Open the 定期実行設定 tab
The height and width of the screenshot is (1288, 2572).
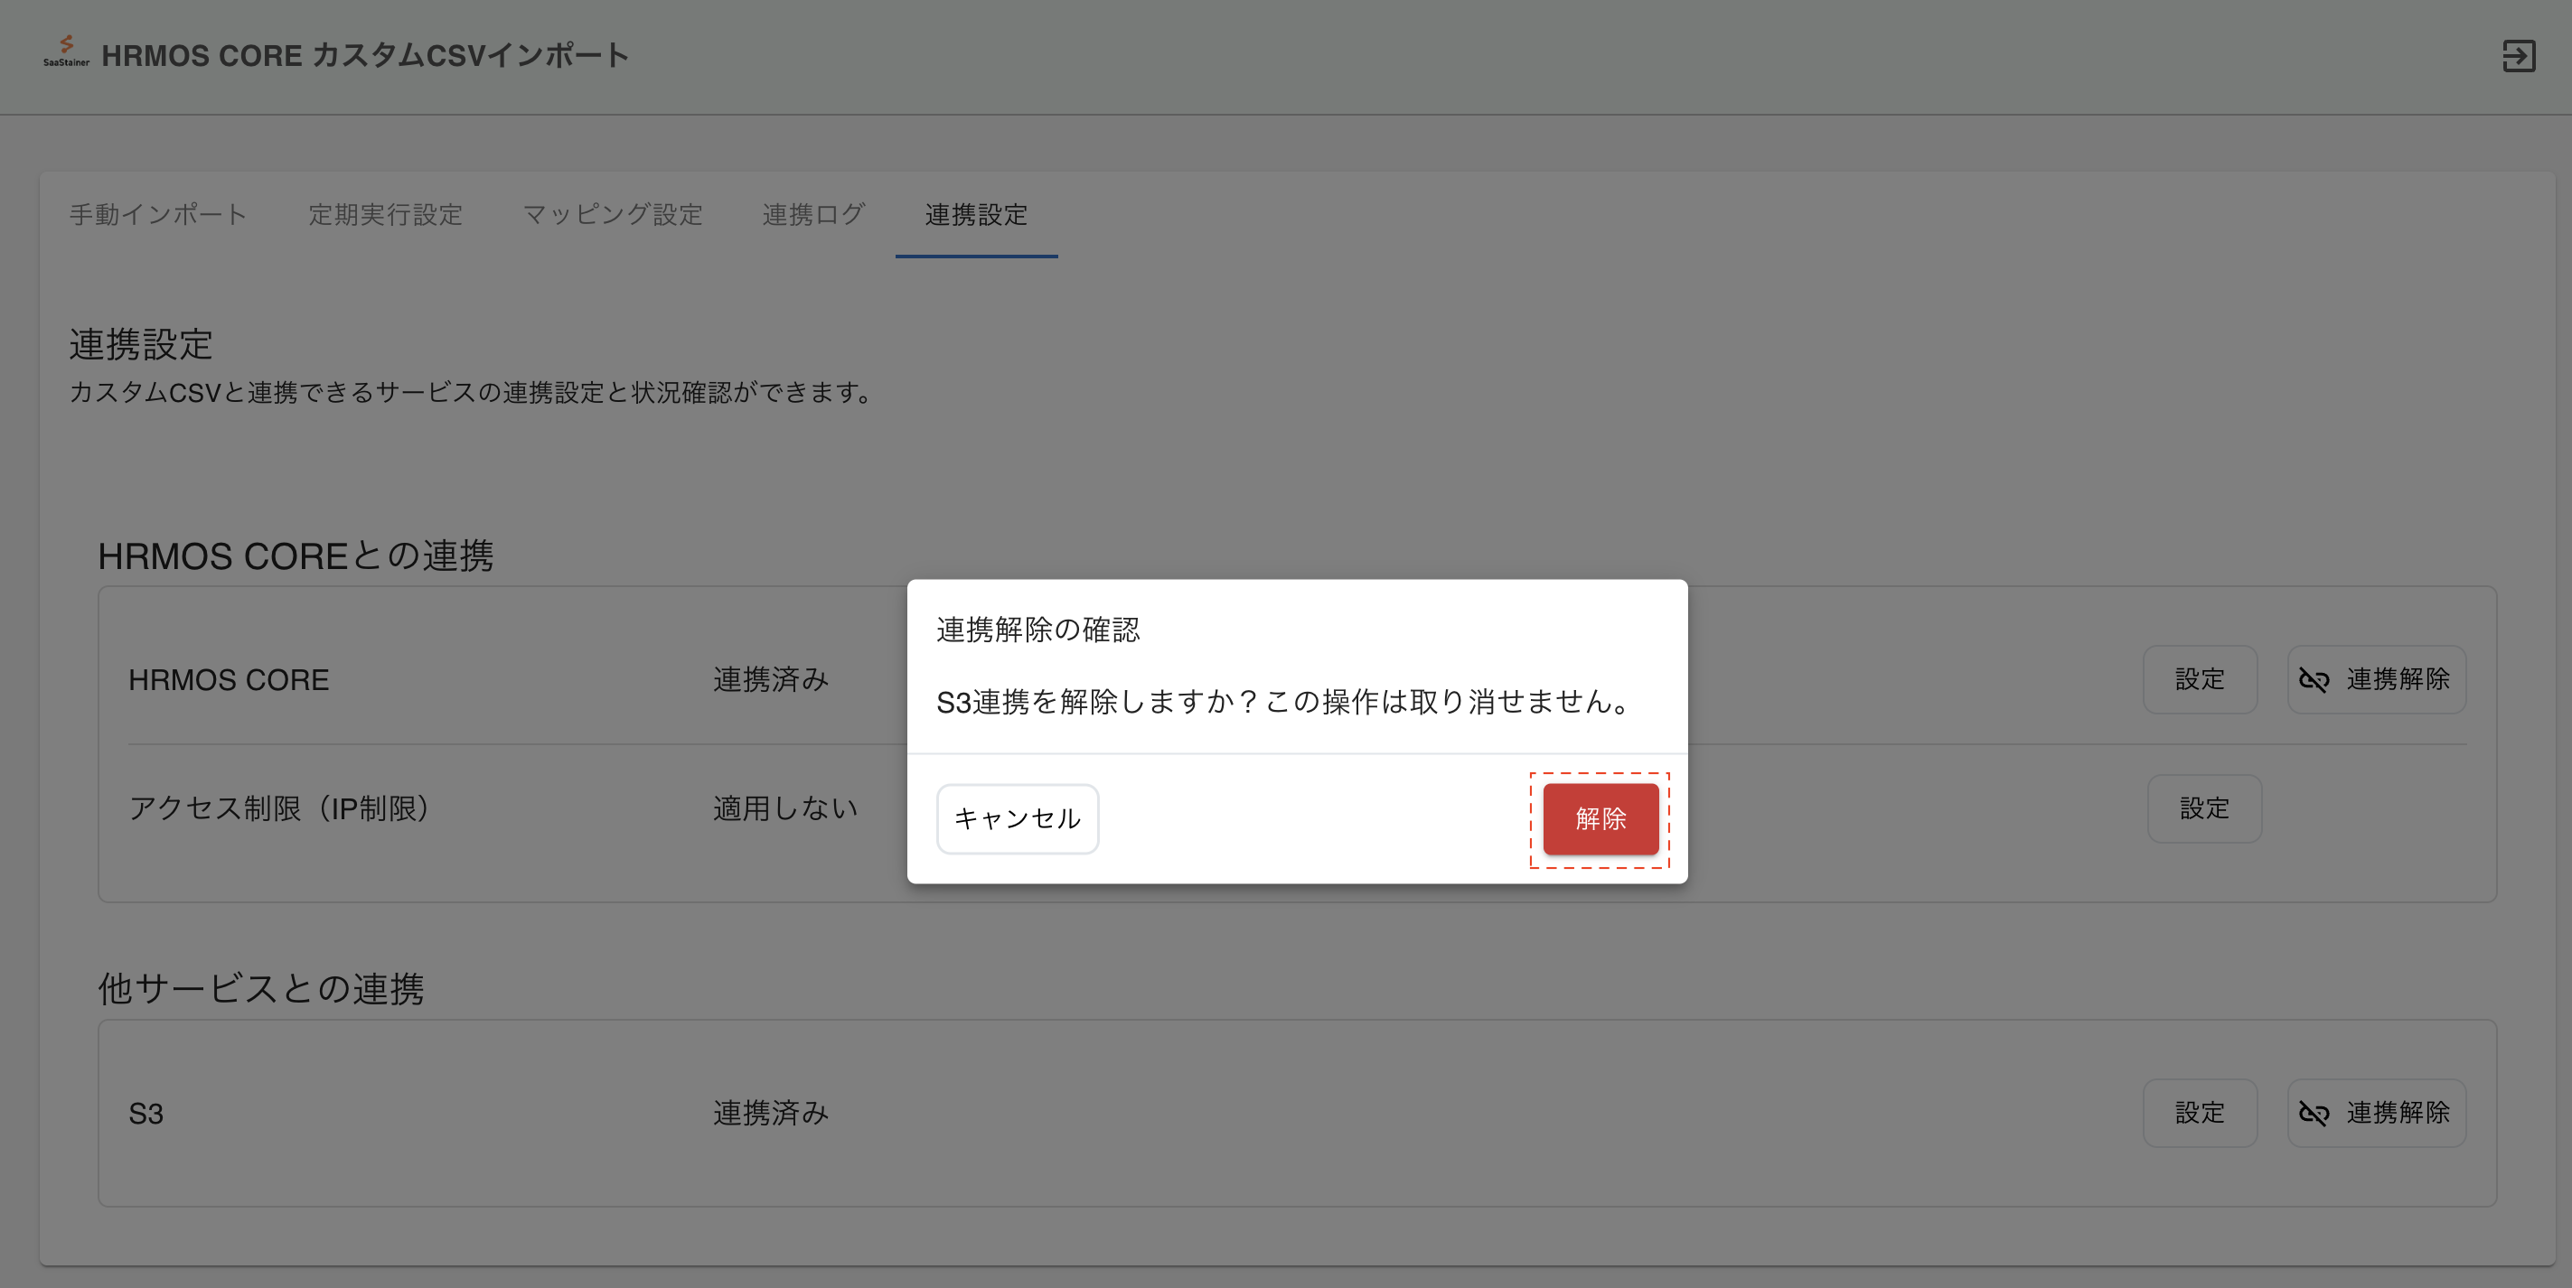(x=385, y=214)
